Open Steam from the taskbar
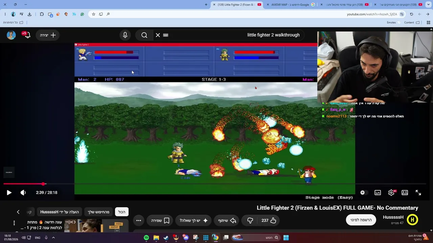The width and height of the screenshot is (433, 243). pyautogui.click(x=166, y=238)
